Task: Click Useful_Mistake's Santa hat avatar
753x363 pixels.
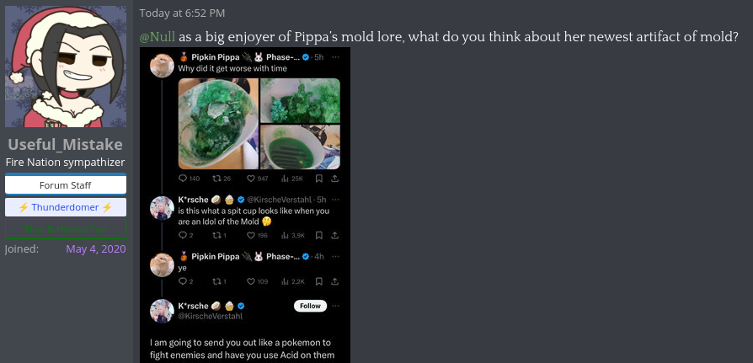Action: tap(66, 67)
